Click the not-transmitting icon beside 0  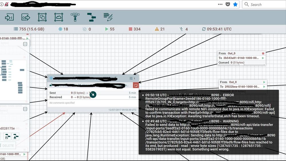(84, 29)
